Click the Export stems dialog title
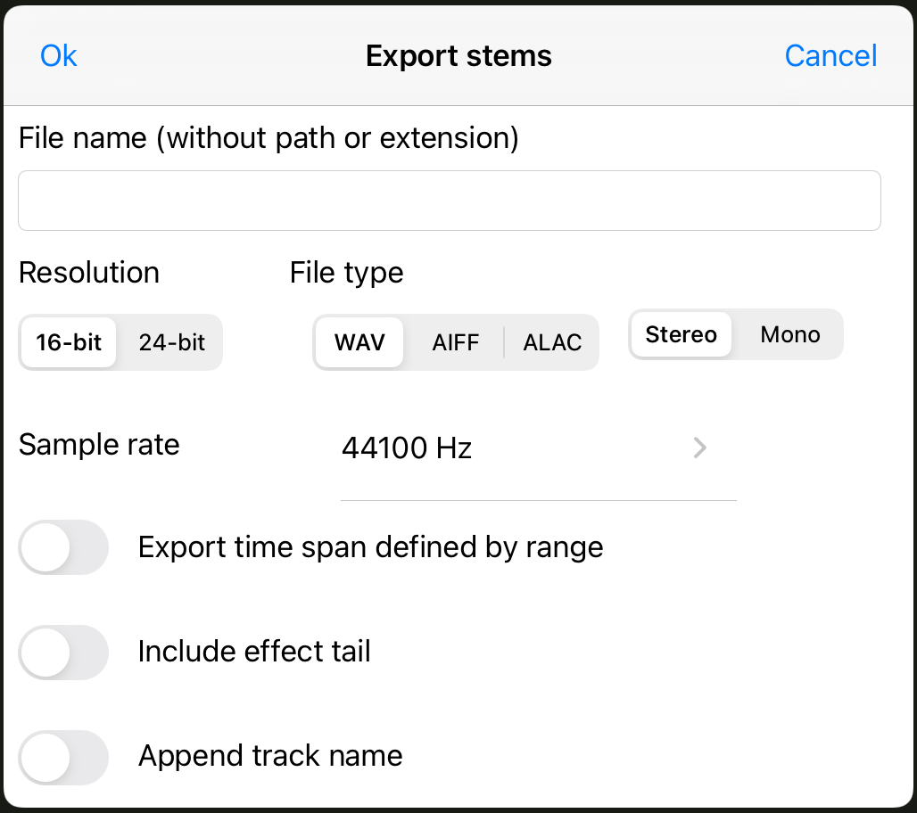This screenshot has height=813, width=917. click(458, 56)
